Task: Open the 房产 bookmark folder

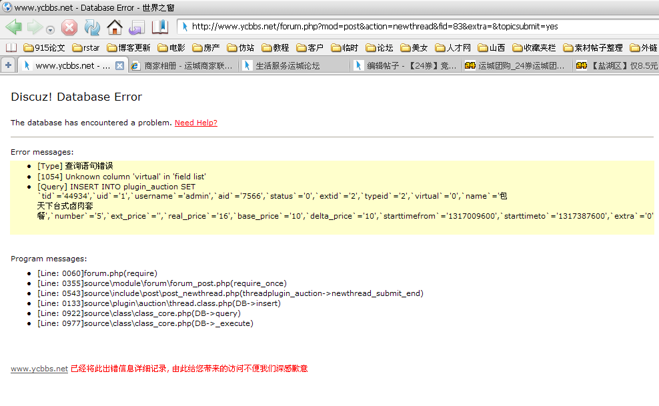Action: [206, 48]
